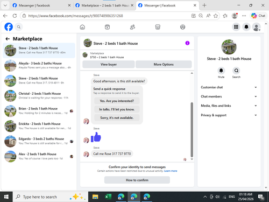Open Facebook search magnifier icon
269x202 pixels.
pos(19,27)
